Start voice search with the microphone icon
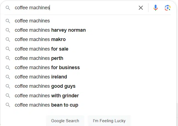 click(156, 8)
